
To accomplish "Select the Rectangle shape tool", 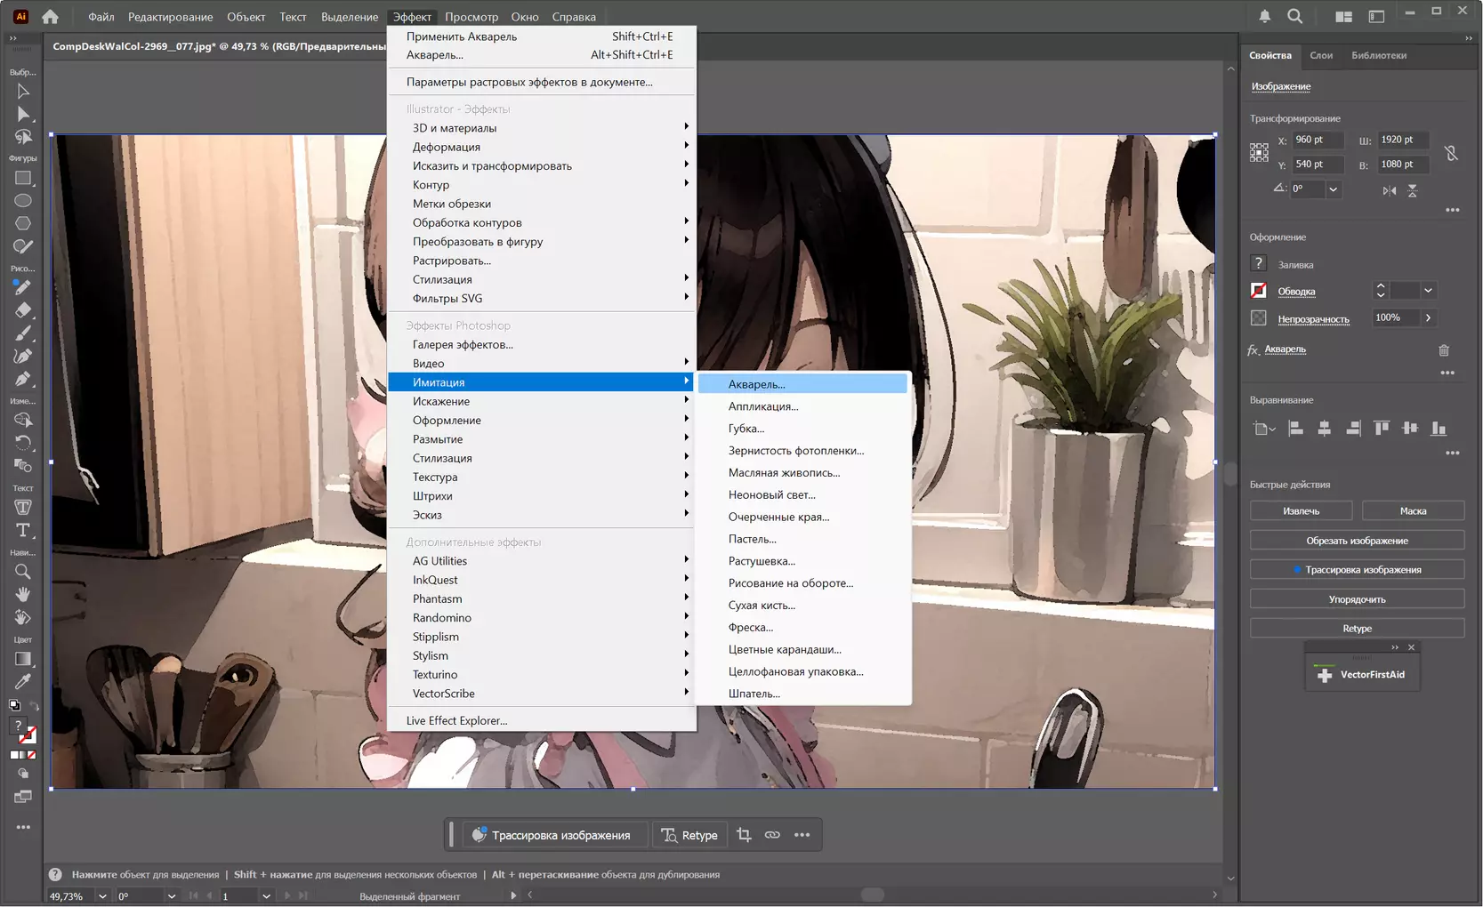I will click(23, 178).
